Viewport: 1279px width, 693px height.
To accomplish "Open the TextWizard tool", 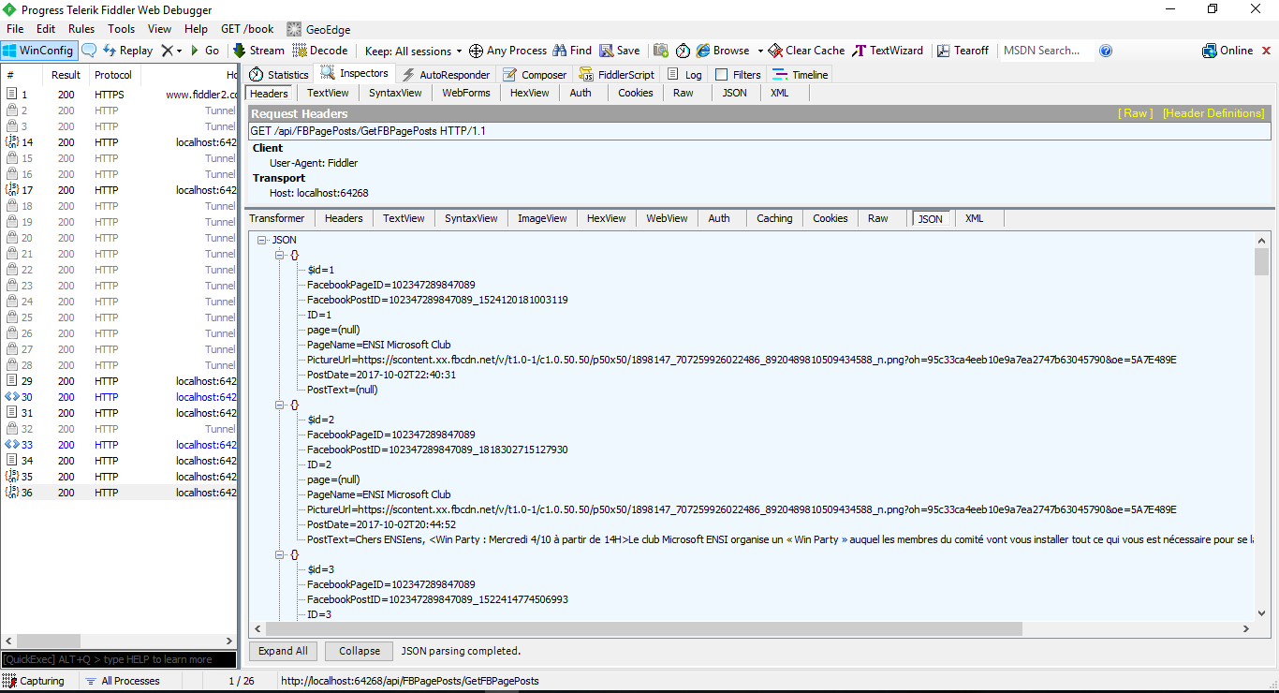I will click(x=888, y=51).
